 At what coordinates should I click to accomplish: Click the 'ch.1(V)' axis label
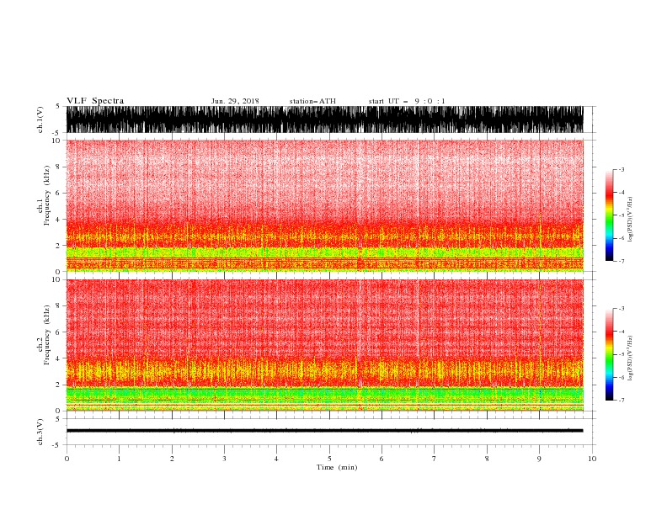(x=40, y=119)
